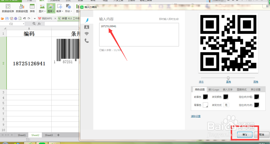Image resolution: width=270 pixels, height=144 pixels.
Task: Pick the 定位点(外框) outer frame color swatch
Action: pyautogui.click(x=256, y=97)
